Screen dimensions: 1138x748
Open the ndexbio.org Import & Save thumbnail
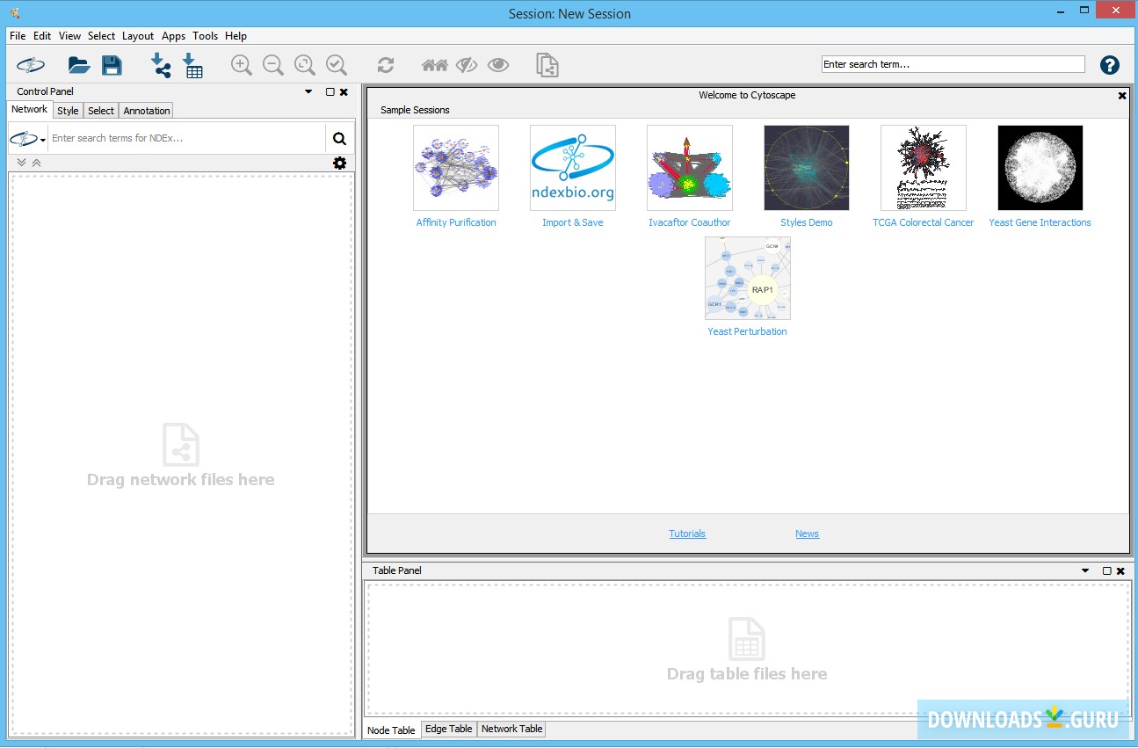point(573,168)
